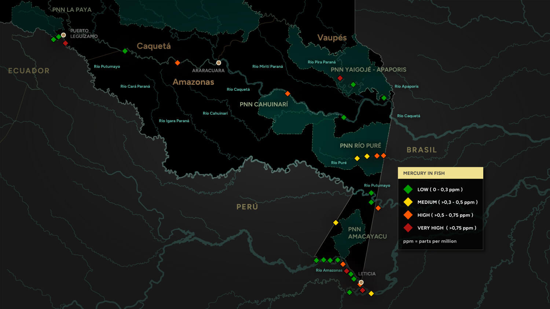Select the LETICIA city label

click(367, 274)
